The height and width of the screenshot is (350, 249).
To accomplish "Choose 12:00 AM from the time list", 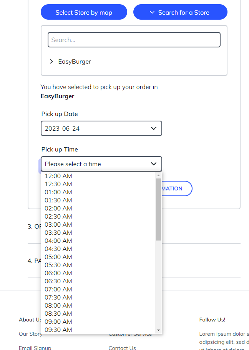I will (58, 176).
